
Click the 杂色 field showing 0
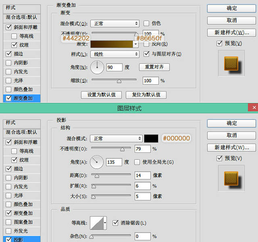coord(142,236)
